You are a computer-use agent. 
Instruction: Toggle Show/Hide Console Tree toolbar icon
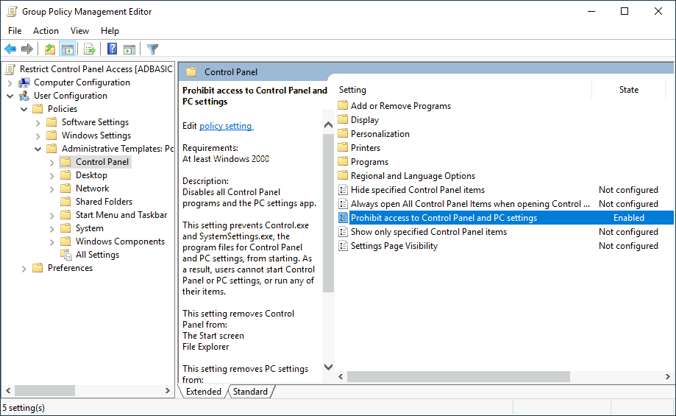pyautogui.click(x=67, y=49)
